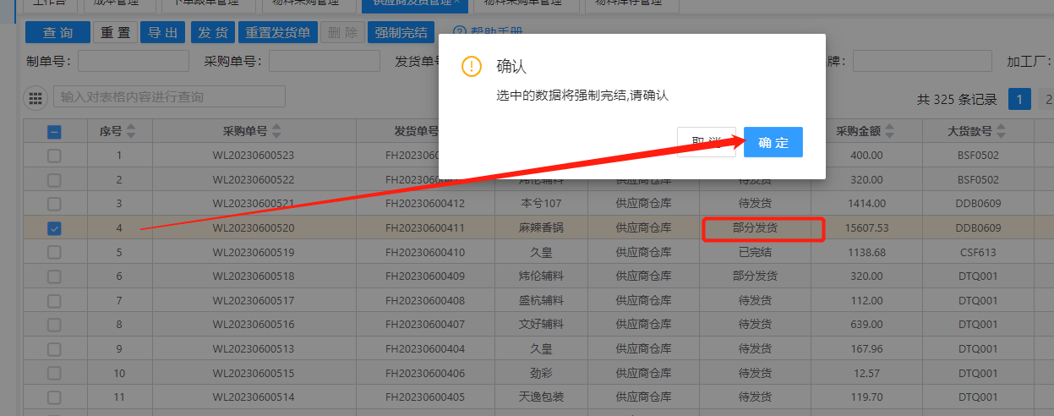The height and width of the screenshot is (416, 1054).
Task: Click the table content search box
Action: pyautogui.click(x=169, y=97)
